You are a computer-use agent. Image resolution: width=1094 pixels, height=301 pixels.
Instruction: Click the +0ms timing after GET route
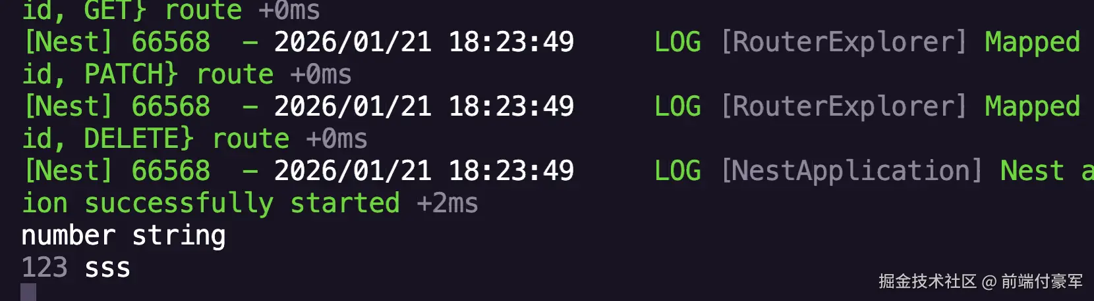[289, 11]
